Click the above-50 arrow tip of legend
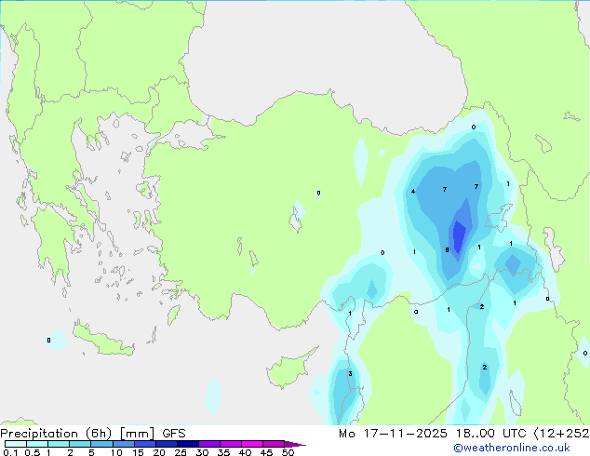This screenshot has height=456, width=590. 295,444
